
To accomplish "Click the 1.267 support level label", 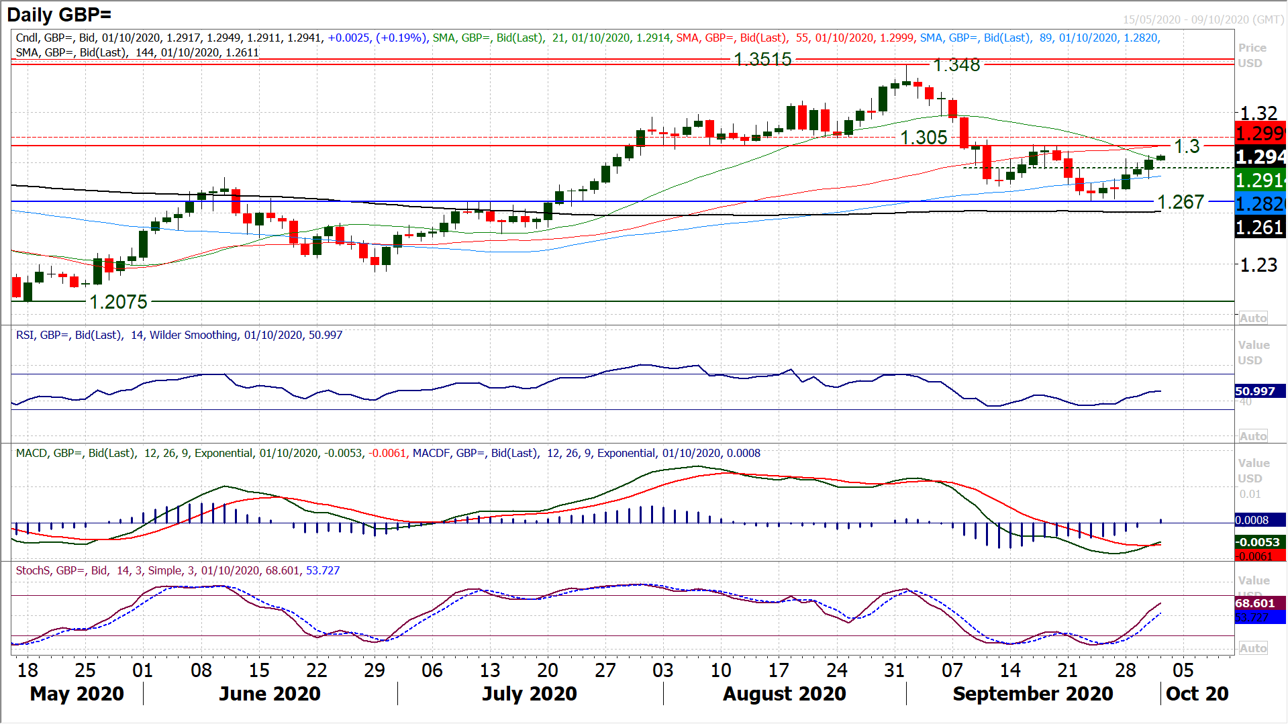I will [1181, 202].
